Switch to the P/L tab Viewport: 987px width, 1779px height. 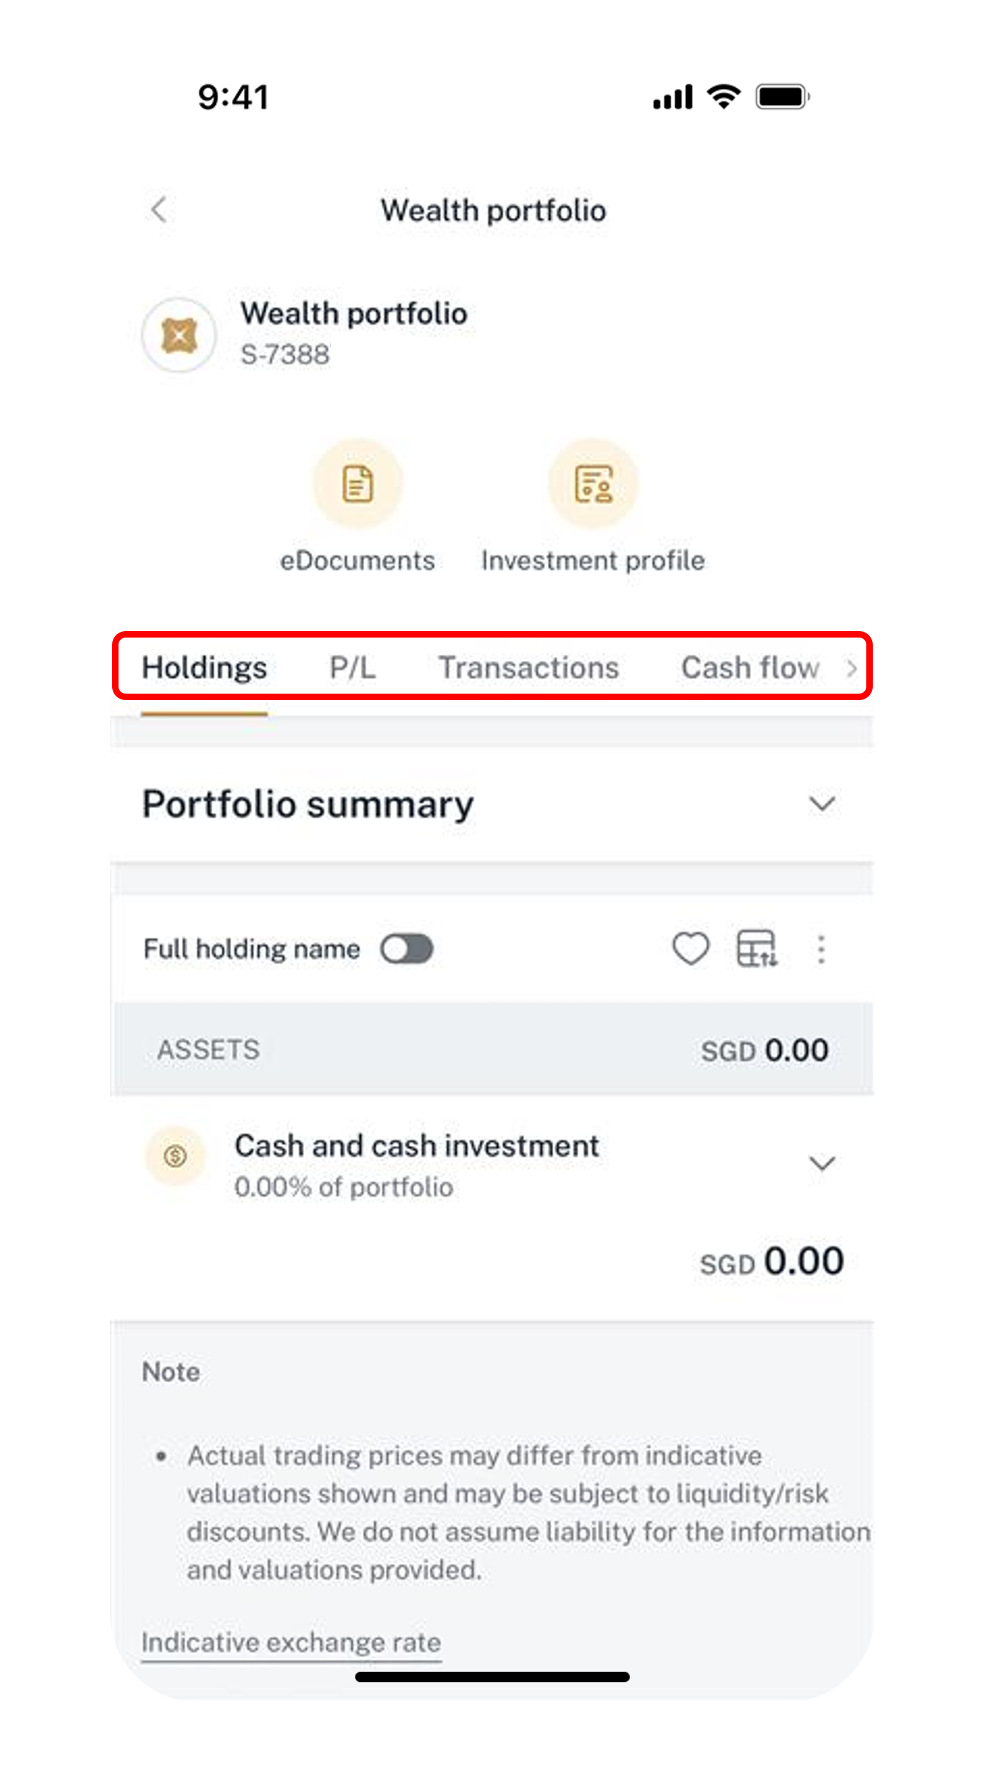click(352, 668)
